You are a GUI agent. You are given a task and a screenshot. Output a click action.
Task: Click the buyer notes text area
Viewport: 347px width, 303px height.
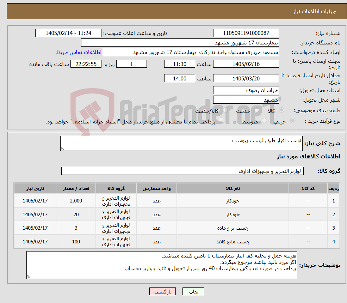click(162, 265)
